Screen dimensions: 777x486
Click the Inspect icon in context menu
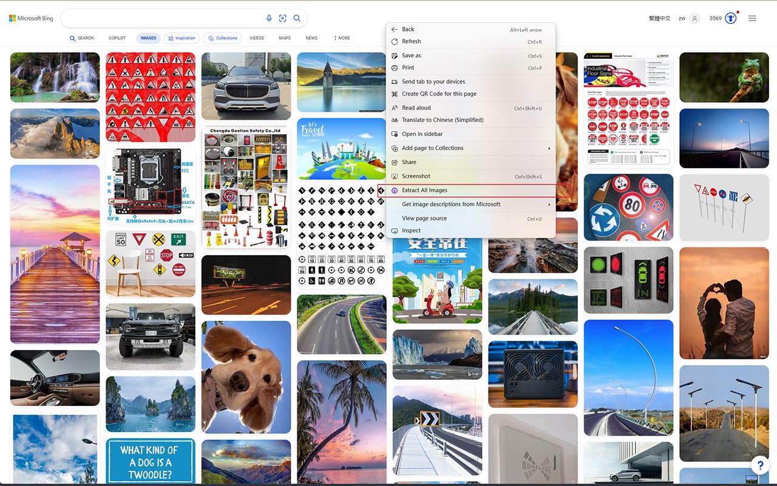(x=395, y=230)
